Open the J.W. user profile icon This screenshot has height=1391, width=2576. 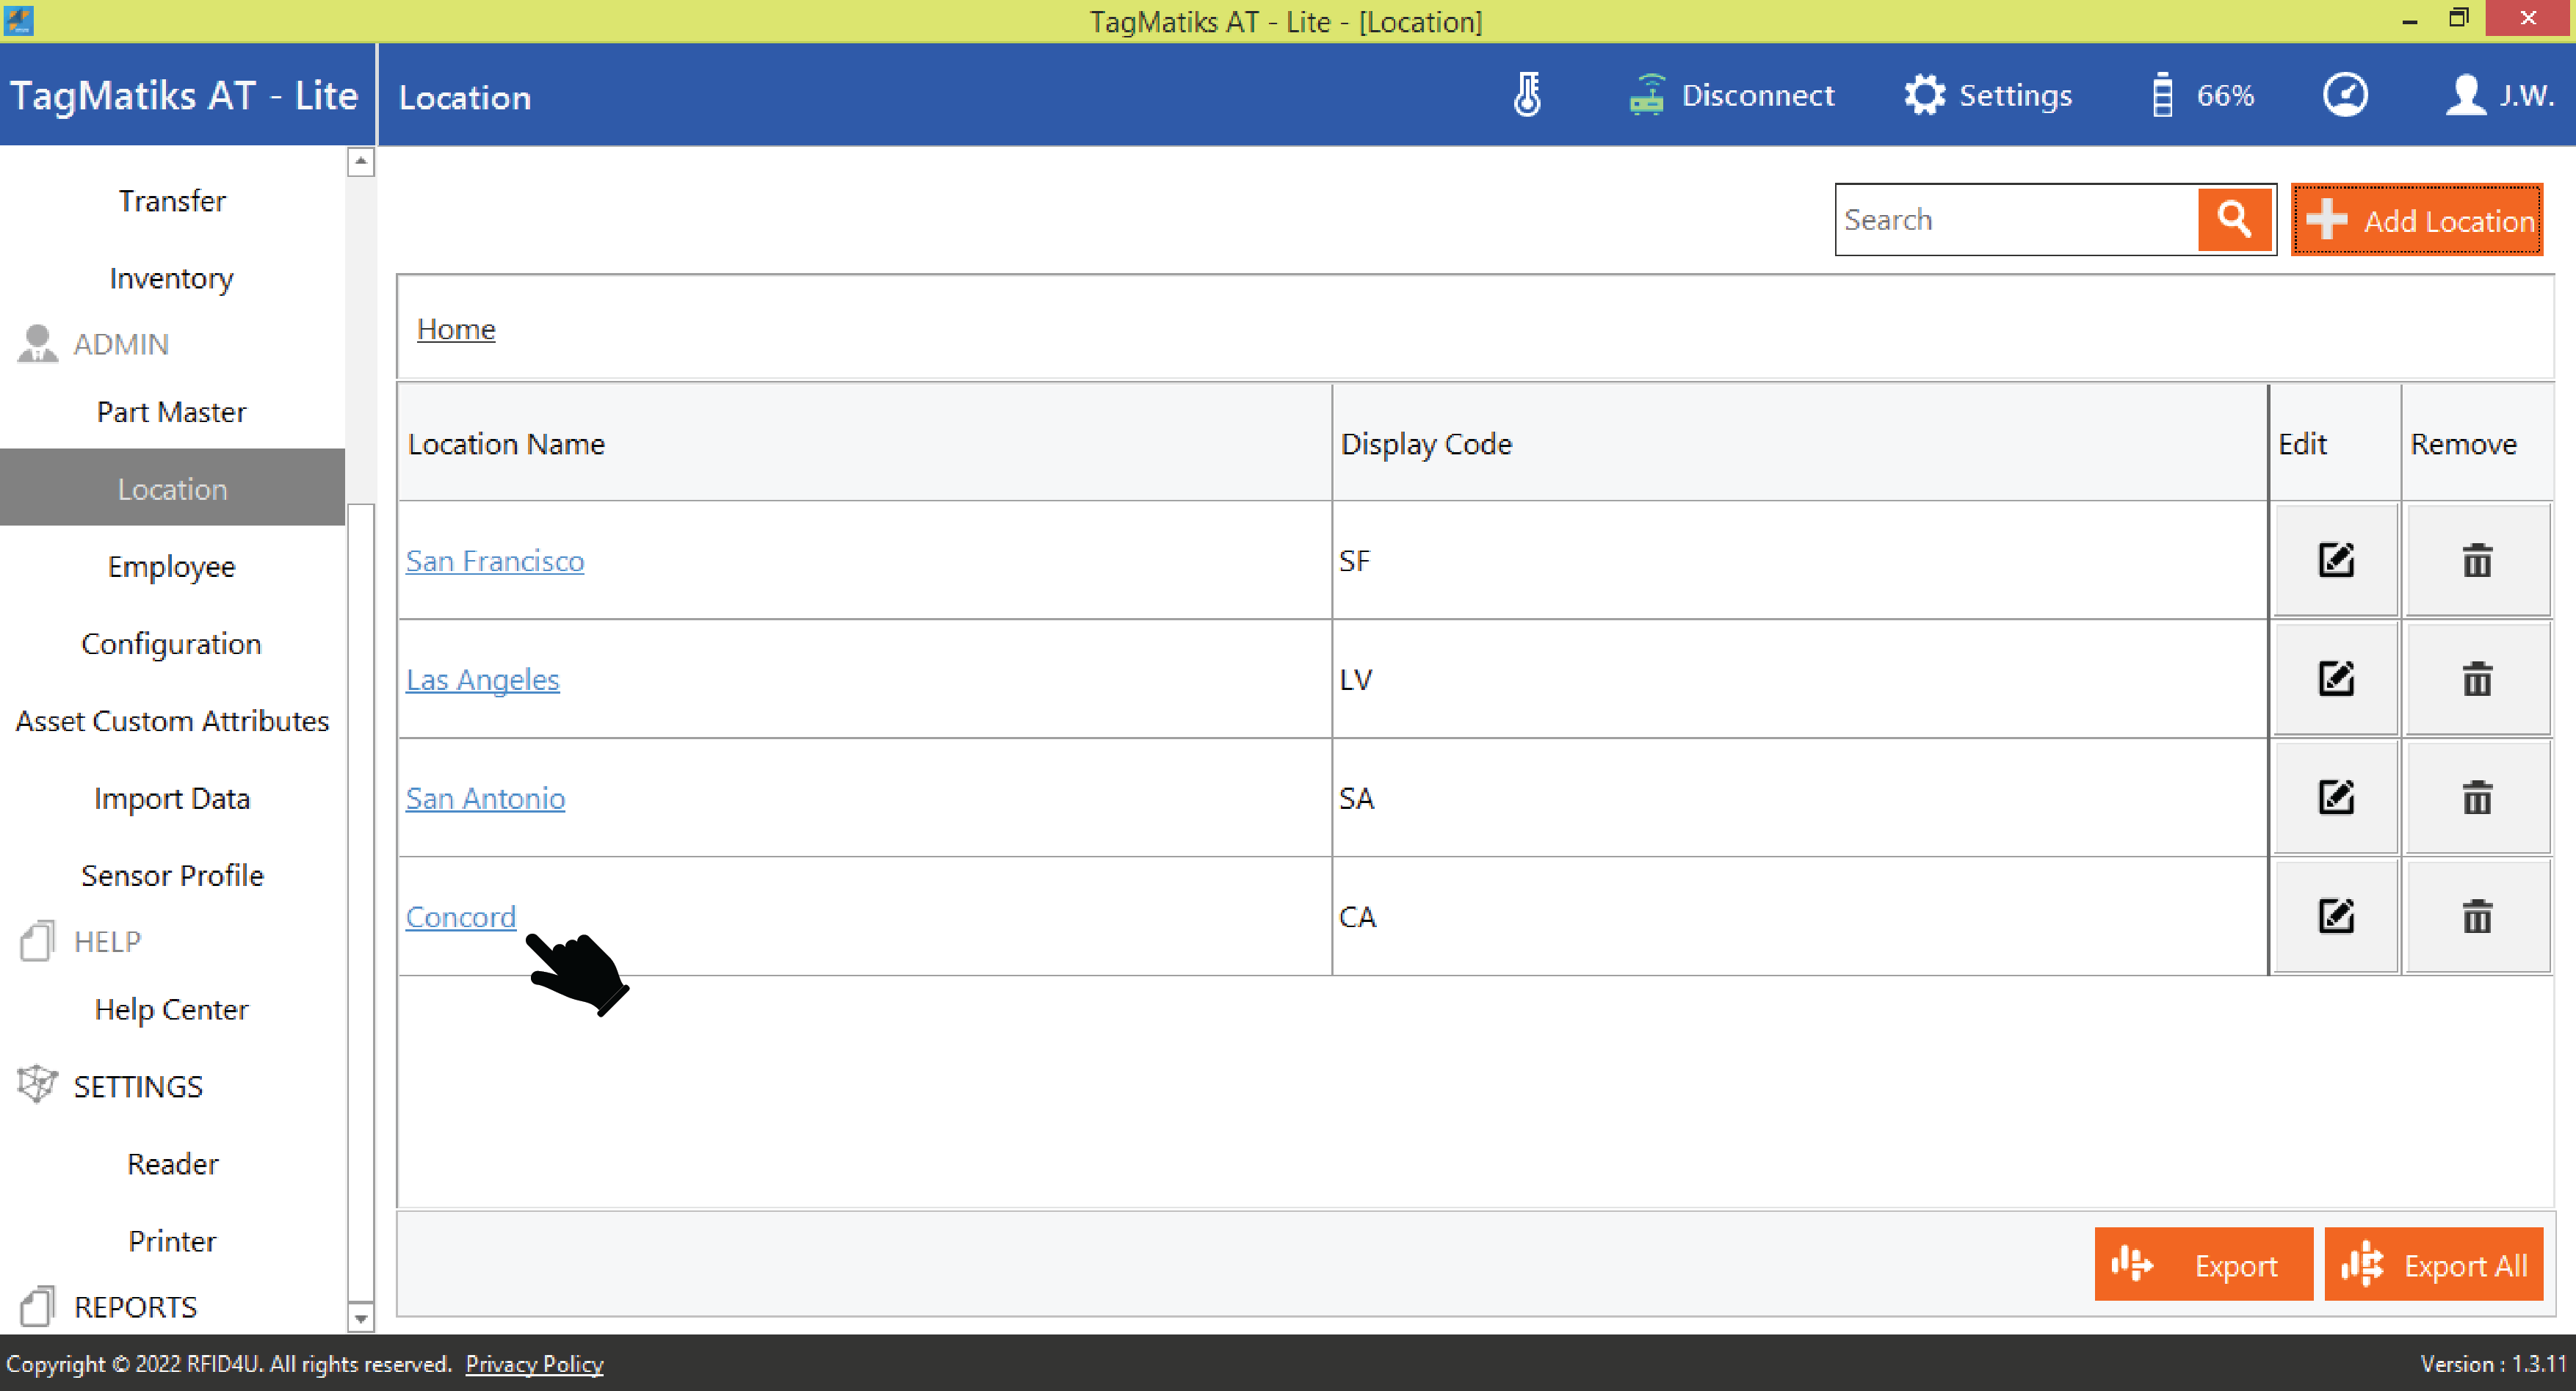(x=2466, y=96)
